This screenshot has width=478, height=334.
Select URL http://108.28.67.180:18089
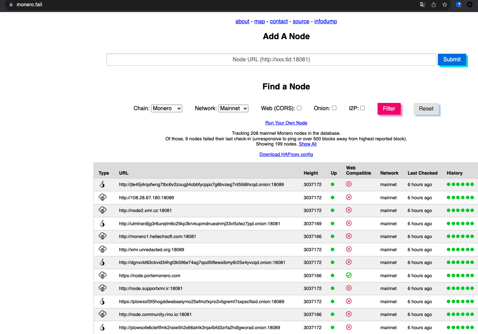coord(147,198)
